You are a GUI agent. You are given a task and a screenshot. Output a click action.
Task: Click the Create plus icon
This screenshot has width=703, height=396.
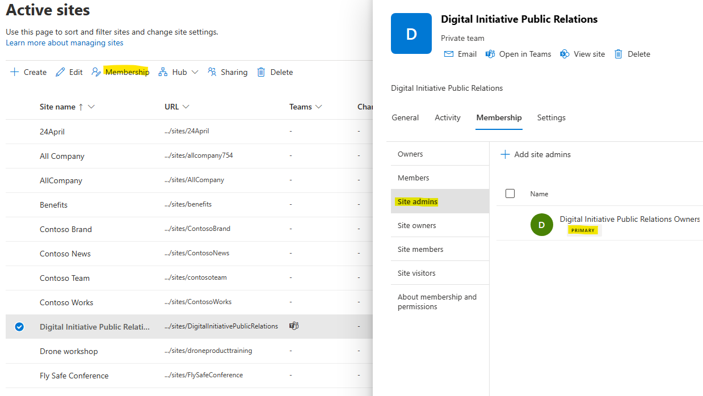[15, 72]
